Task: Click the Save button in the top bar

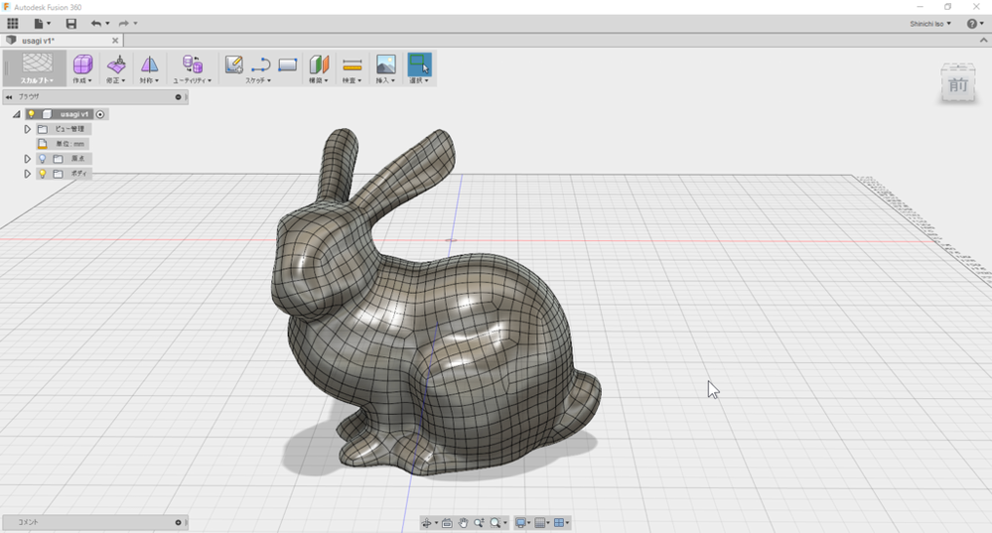Action: (71, 24)
